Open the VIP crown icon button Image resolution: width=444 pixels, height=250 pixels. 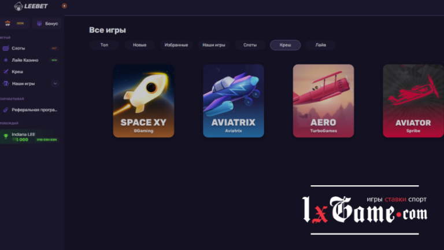point(8,23)
